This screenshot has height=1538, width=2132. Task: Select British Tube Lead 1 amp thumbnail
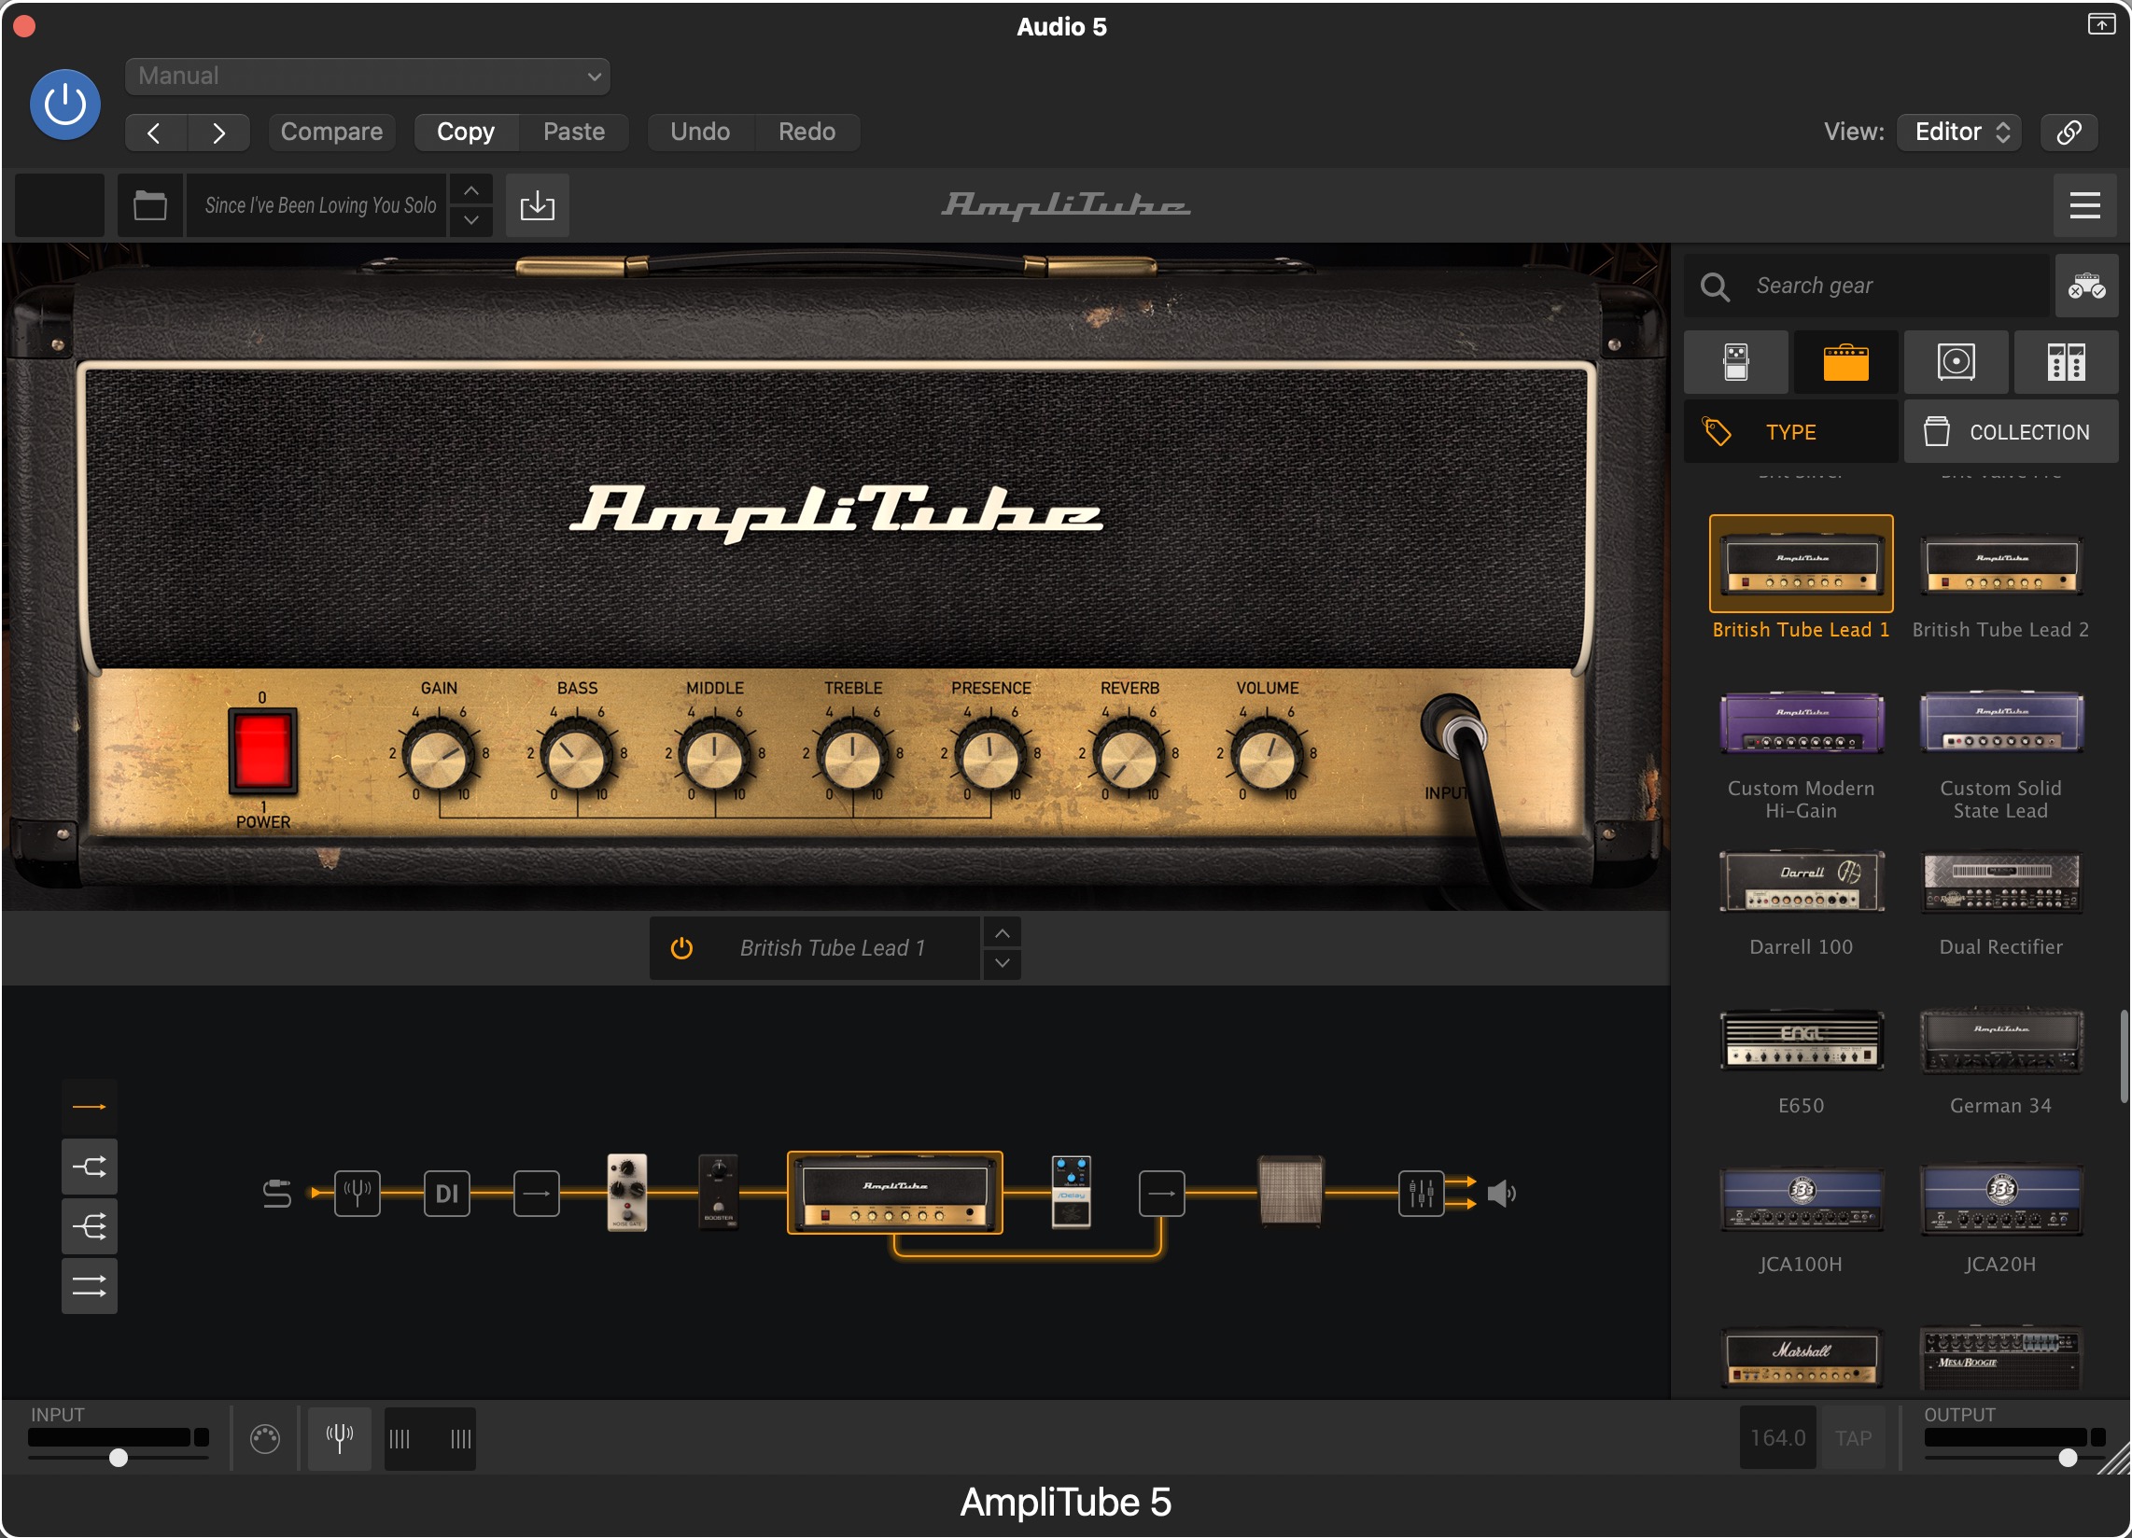click(1802, 564)
